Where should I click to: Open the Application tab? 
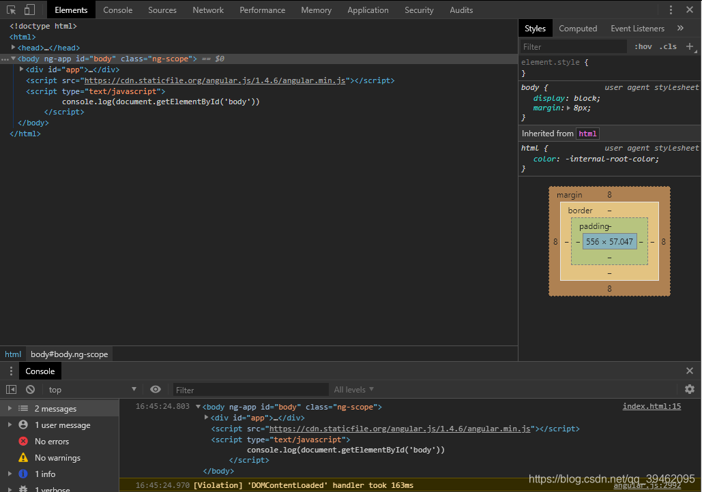tap(368, 10)
